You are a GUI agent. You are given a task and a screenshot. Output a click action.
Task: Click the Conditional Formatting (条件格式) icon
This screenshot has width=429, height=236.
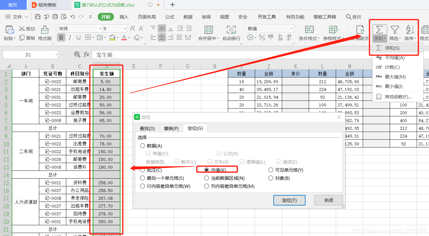pos(309,30)
